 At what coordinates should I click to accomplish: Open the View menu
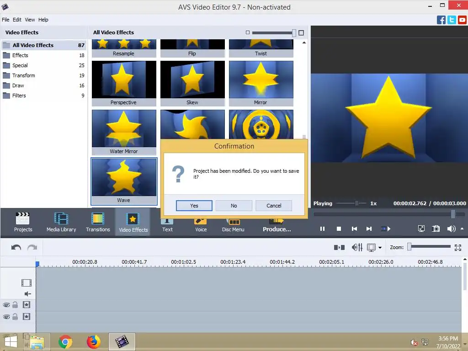click(30, 20)
